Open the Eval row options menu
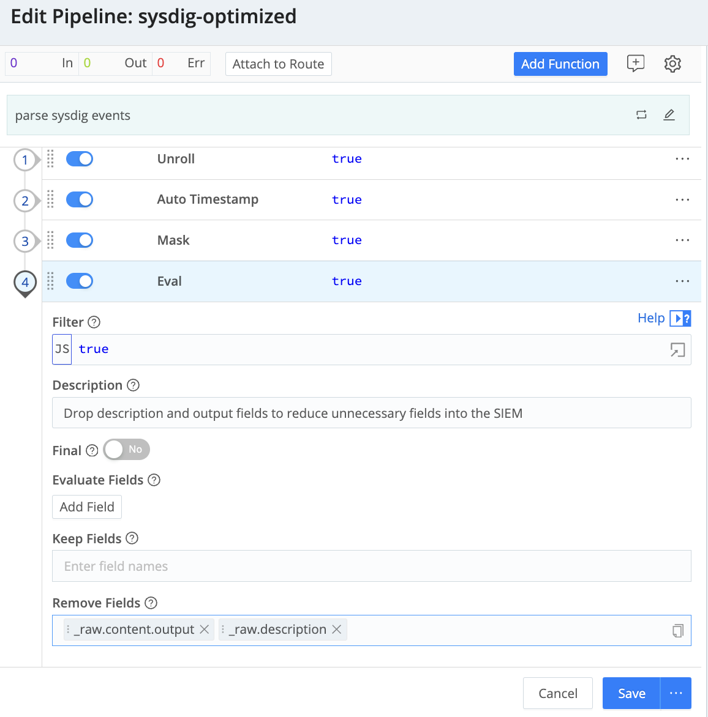708x717 pixels. 682,281
